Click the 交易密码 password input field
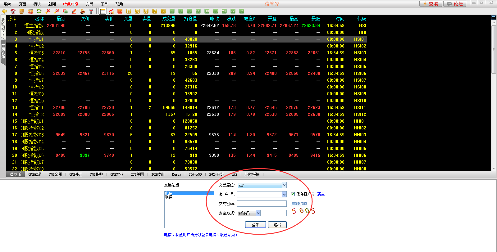The height and width of the screenshot is (252, 497). [x=262, y=204]
